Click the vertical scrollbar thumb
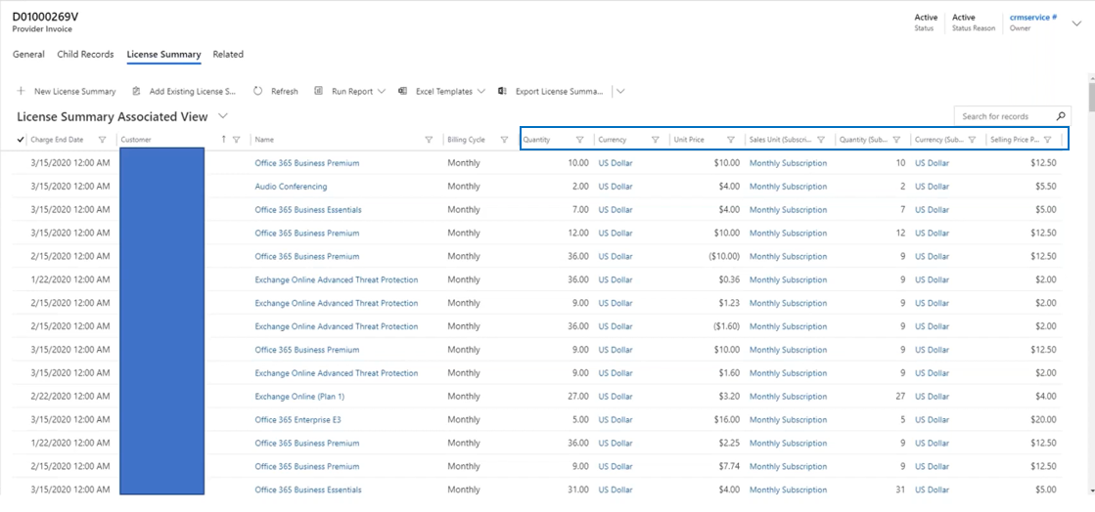The height and width of the screenshot is (512, 1095). point(1091,98)
